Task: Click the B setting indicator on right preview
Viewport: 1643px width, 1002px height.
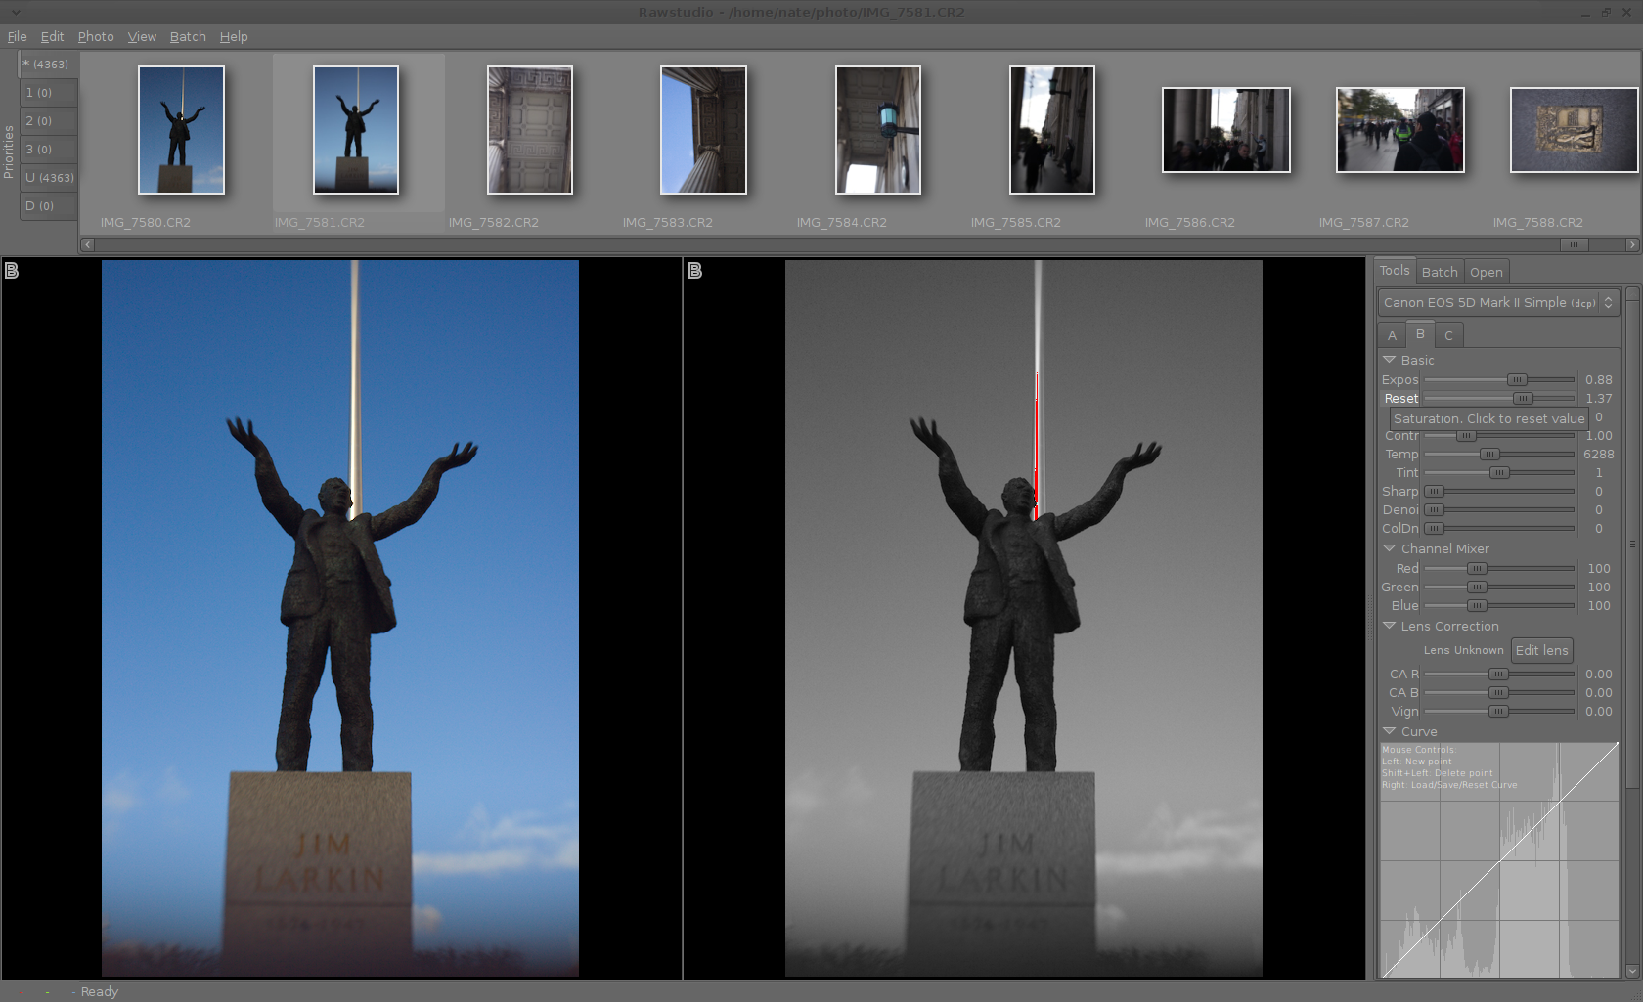Action: pyautogui.click(x=695, y=271)
